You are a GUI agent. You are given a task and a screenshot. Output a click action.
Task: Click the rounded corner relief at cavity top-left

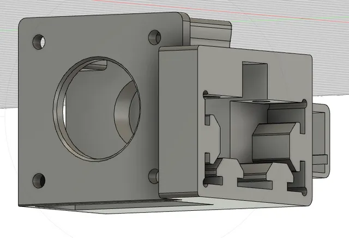click(206, 94)
